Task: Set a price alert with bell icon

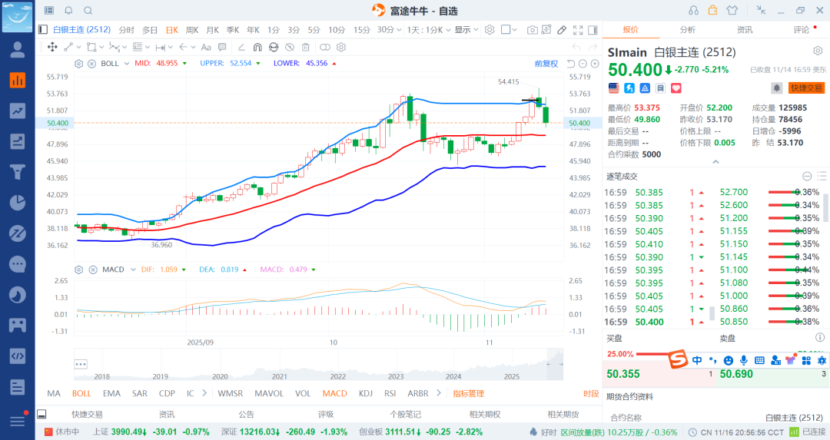Action: point(776,88)
